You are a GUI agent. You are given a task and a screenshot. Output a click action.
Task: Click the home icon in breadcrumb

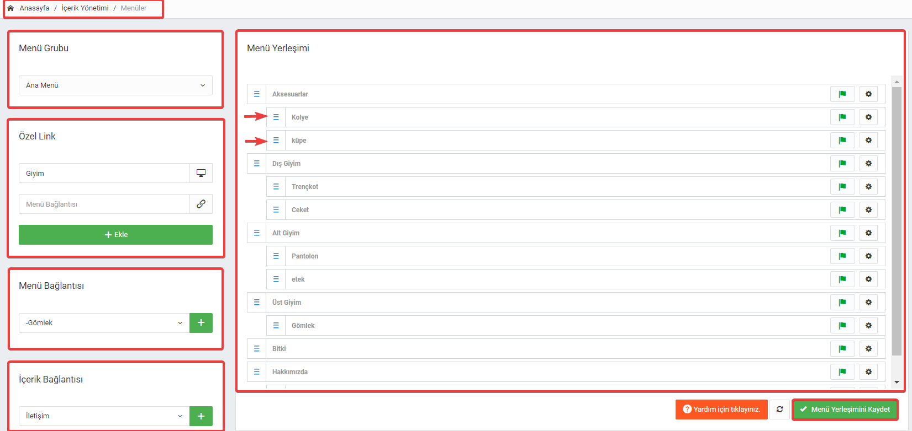(x=10, y=8)
